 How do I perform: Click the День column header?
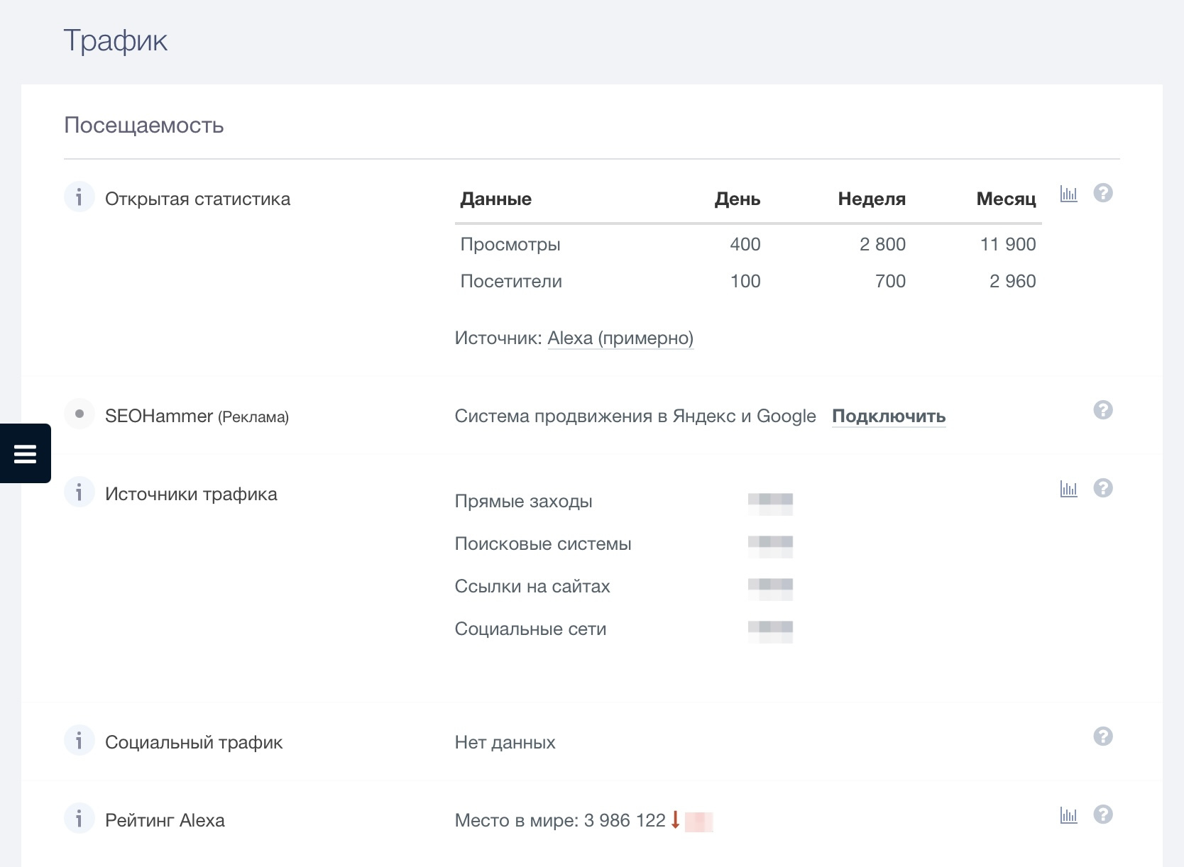point(738,199)
